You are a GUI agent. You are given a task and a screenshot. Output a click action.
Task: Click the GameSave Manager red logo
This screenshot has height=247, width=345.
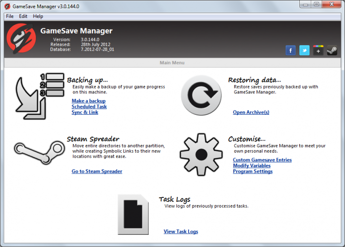21,38
